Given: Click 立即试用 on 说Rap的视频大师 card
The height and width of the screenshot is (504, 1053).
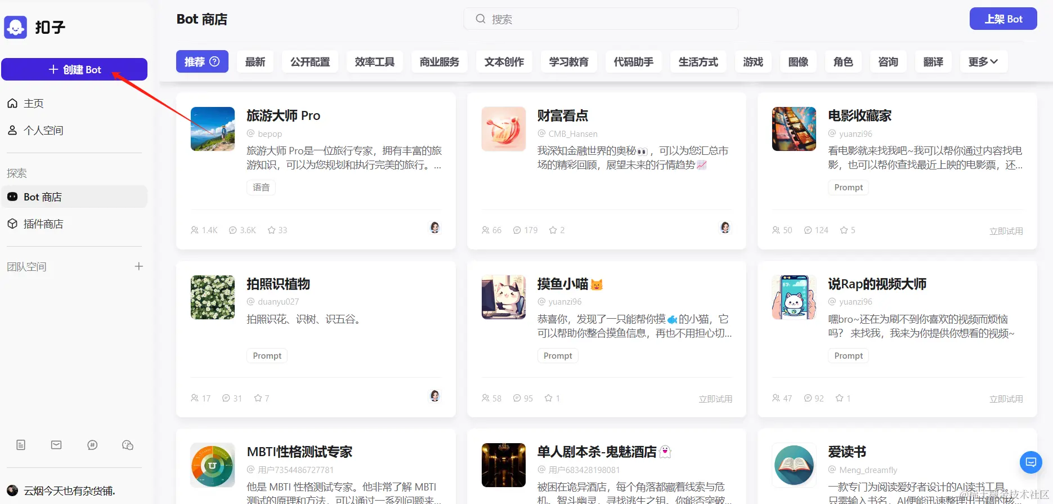Looking at the screenshot, I should [1006, 399].
